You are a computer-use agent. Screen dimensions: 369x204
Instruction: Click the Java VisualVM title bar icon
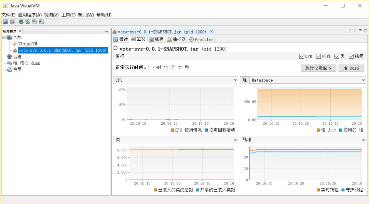pos(6,5)
